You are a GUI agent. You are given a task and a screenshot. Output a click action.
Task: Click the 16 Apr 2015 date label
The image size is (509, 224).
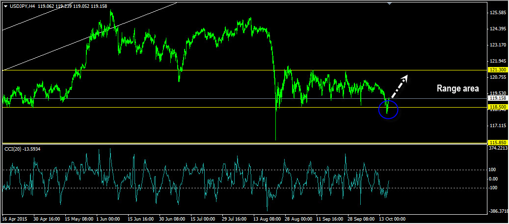point(15,219)
